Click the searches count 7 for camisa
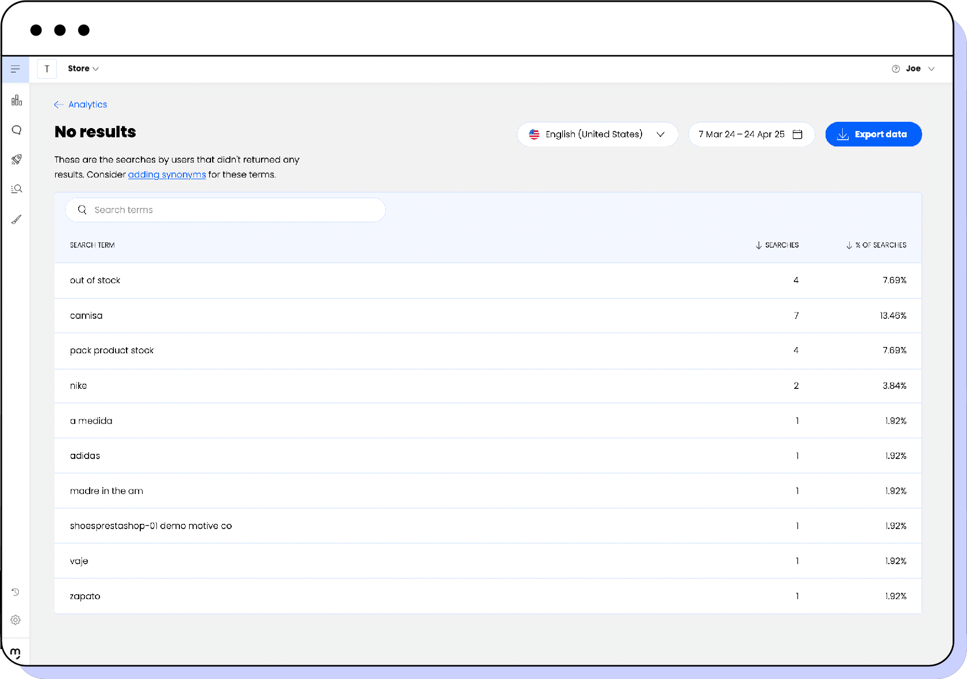Screen dimensions: 967x679 pyautogui.click(x=796, y=315)
